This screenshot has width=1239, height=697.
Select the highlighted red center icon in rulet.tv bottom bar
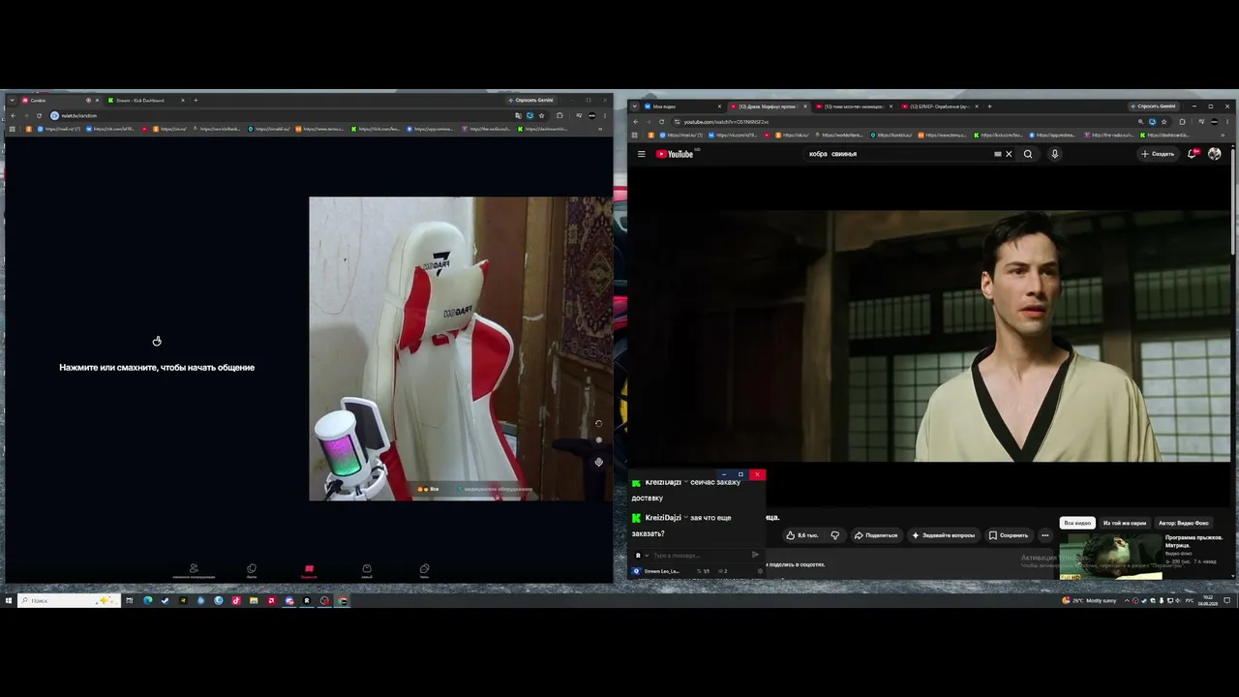[x=309, y=570]
